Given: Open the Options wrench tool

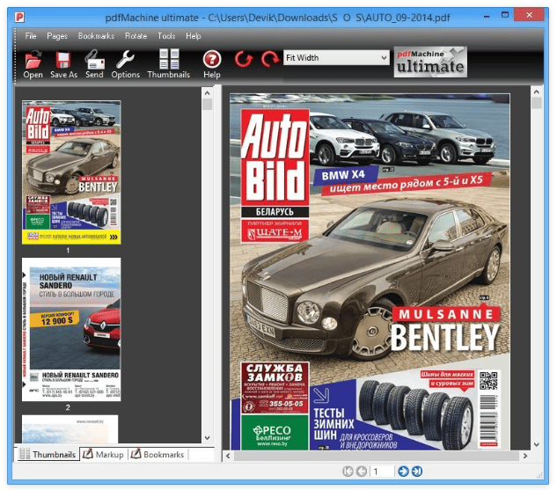Looking at the screenshot, I should point(126,64).
